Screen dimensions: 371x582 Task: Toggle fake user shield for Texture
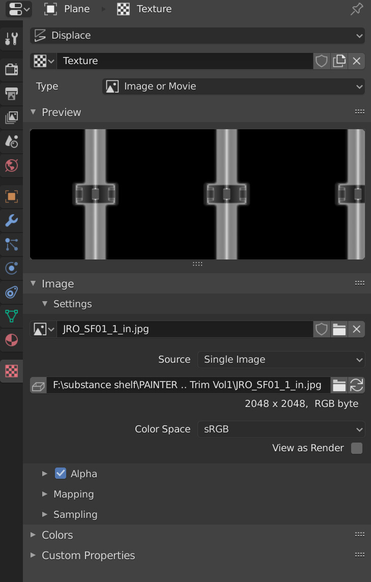(x=322, y=61)
